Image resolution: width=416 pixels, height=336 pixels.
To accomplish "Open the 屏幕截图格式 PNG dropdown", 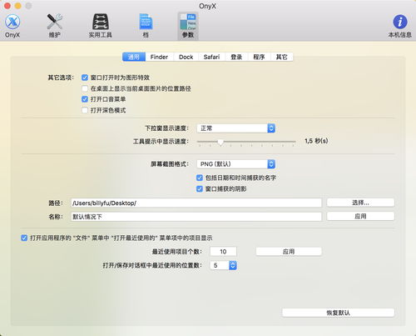I will coord(236,164).
